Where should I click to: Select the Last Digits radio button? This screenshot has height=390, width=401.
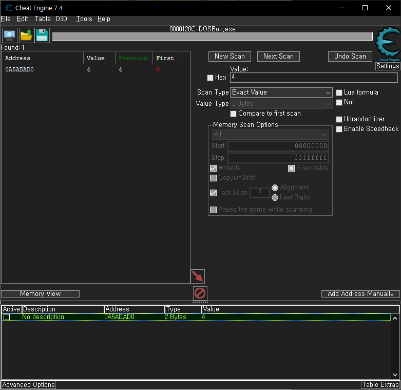tap(275, 197)
